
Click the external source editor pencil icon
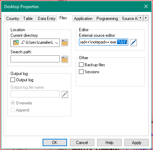pyautogui.click(x=133, y=42)
